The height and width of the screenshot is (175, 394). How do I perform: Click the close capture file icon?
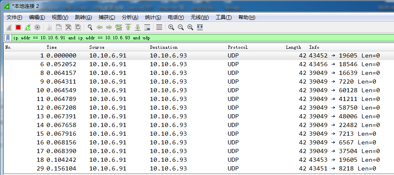click(68, 27)
